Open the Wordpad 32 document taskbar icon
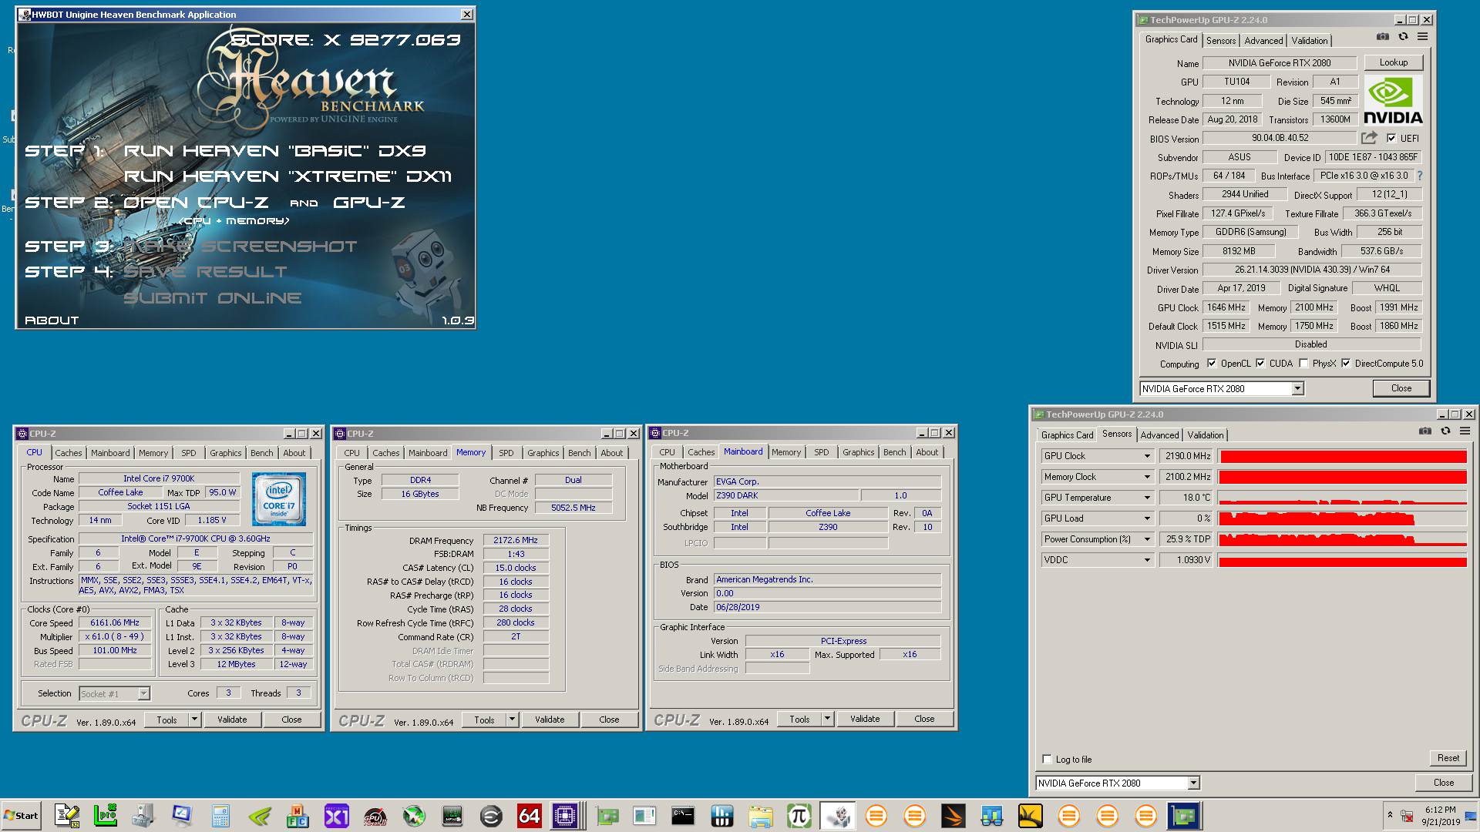Screen dimensions: 1480x832 (67, 816)
